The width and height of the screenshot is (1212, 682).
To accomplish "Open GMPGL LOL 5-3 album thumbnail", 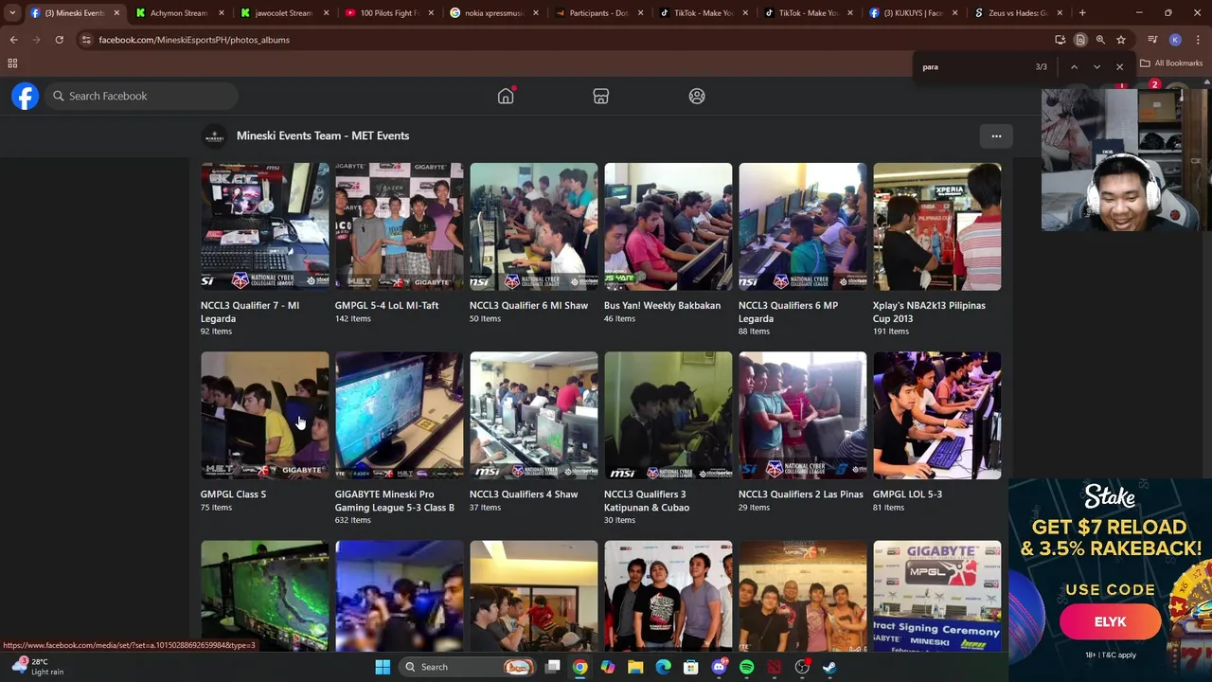I will tap(937, 415).
